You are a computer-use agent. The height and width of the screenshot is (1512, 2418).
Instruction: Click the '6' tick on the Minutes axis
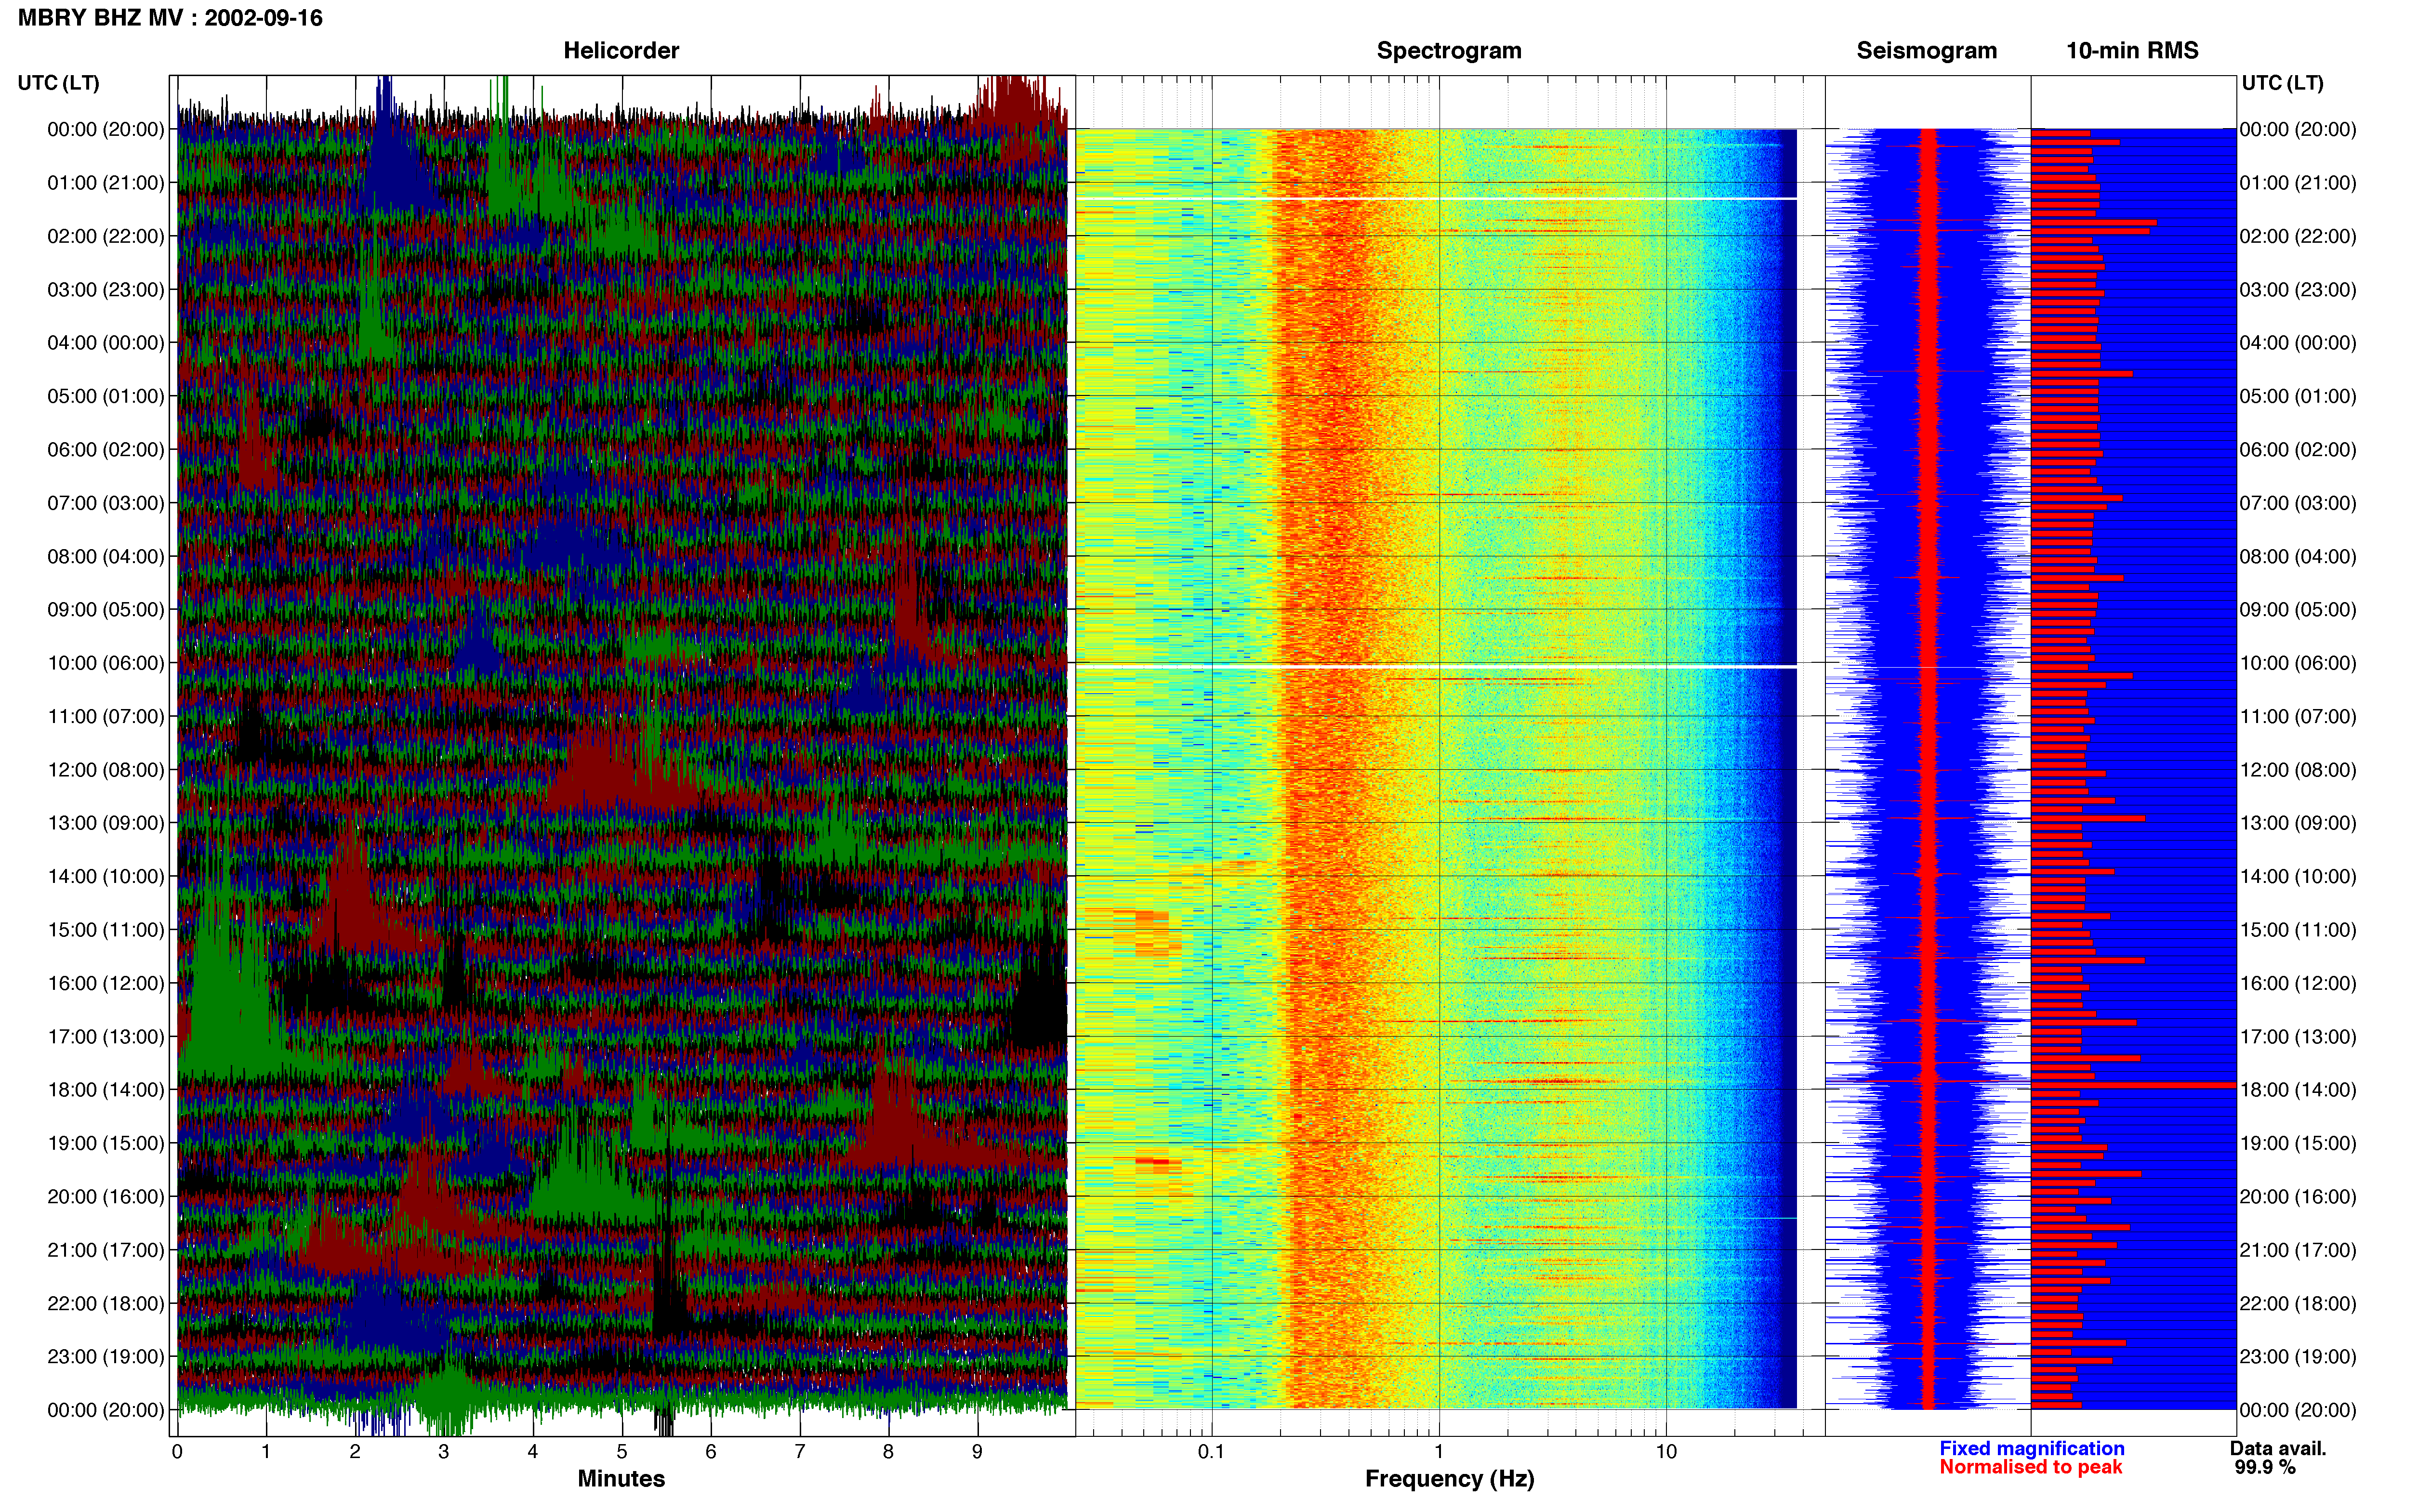tap(711, 1452)
